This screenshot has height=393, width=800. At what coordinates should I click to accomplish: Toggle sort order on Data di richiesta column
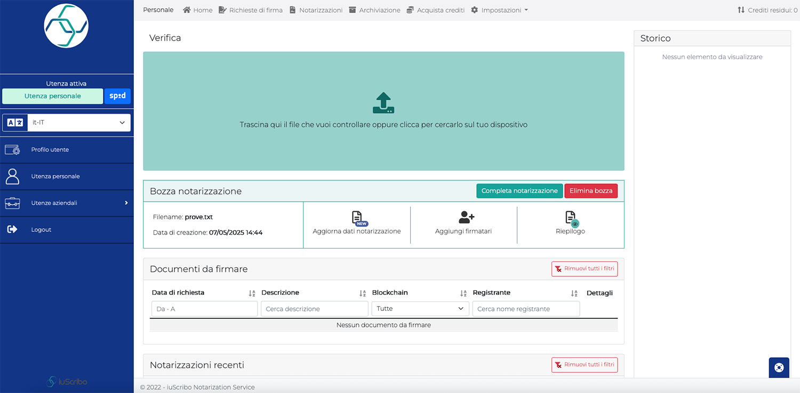click(251, 293)
